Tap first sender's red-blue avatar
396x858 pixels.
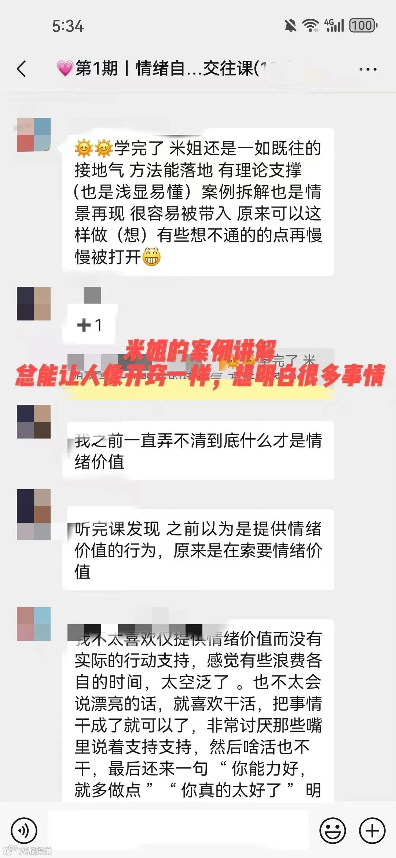pyautogui.click(x=34, y=135)
